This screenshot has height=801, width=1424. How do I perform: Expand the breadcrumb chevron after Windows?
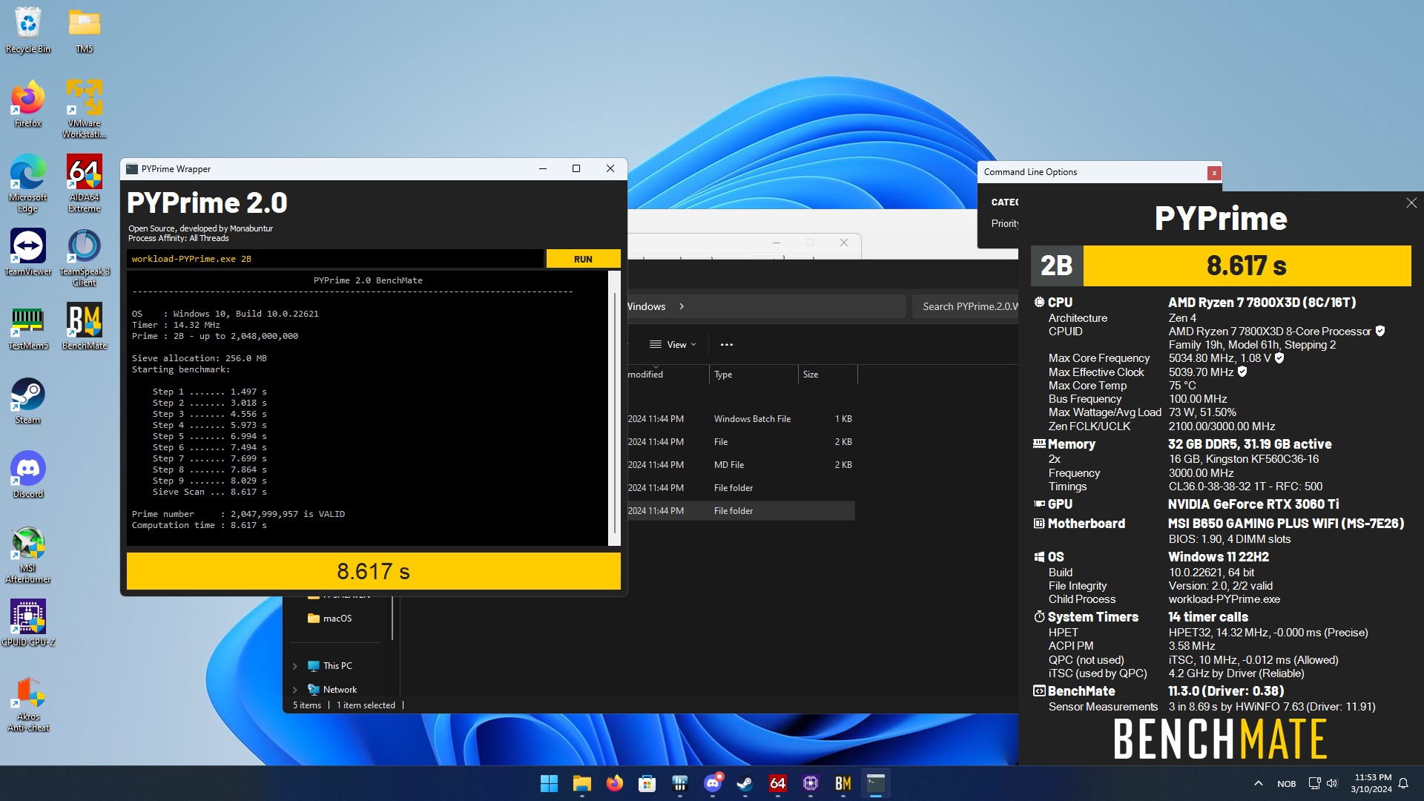[x=682, y=306]
